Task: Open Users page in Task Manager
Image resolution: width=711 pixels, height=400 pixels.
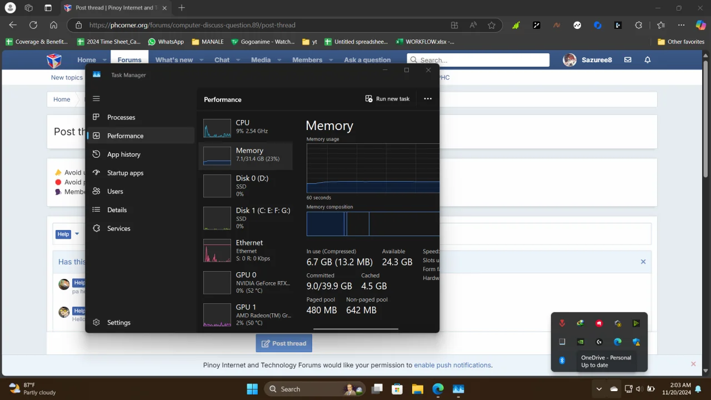Action: point(141,191)
